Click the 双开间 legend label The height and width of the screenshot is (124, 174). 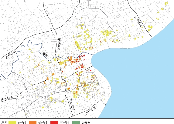43,122
